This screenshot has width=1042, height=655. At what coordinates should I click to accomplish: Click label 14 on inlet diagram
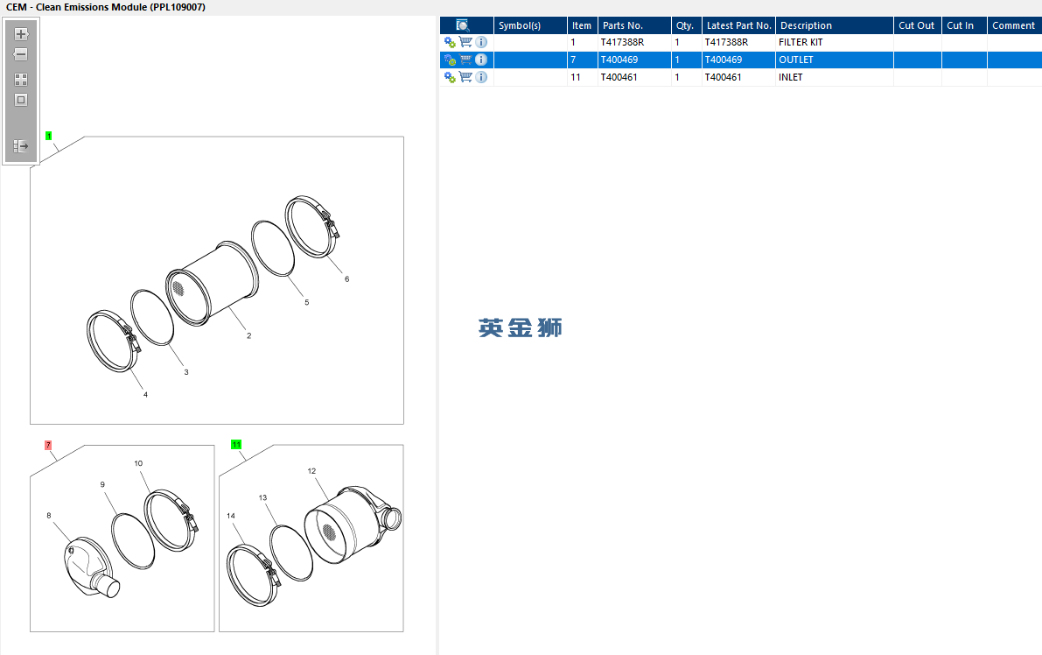click(231, 516)
